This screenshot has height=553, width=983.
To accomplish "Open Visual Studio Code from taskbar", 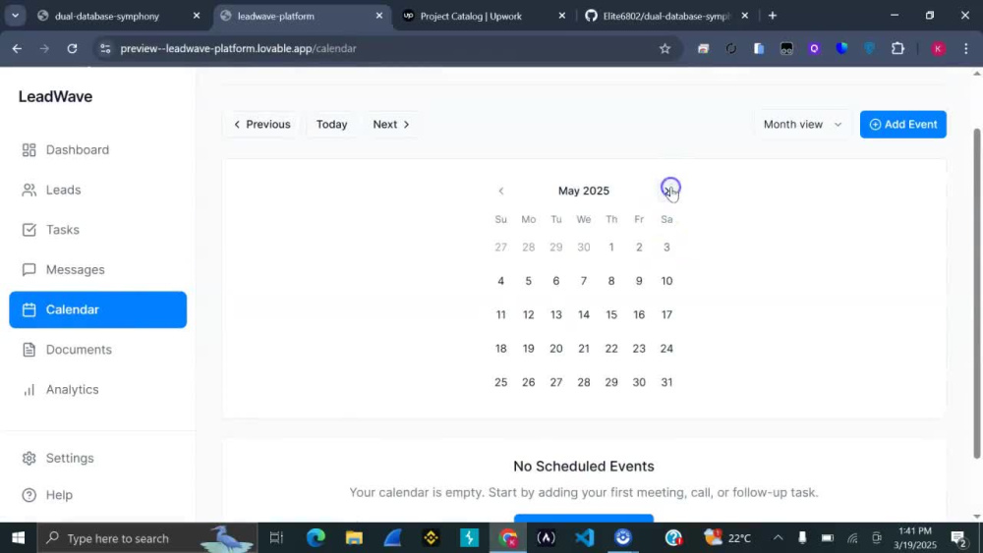I will 584,538.
